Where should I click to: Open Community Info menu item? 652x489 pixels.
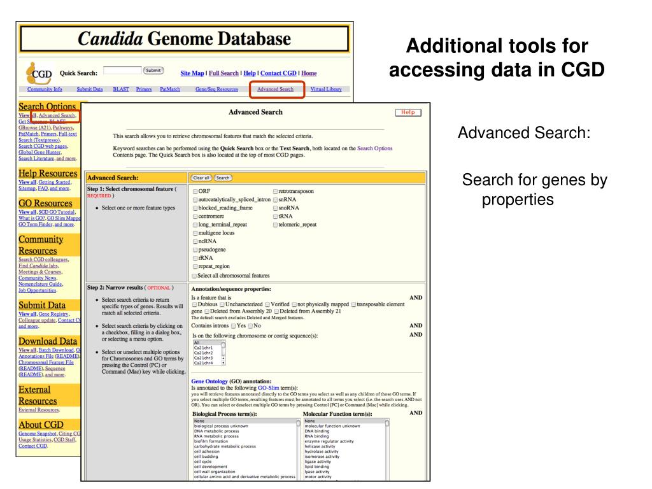tap(45, 89)
